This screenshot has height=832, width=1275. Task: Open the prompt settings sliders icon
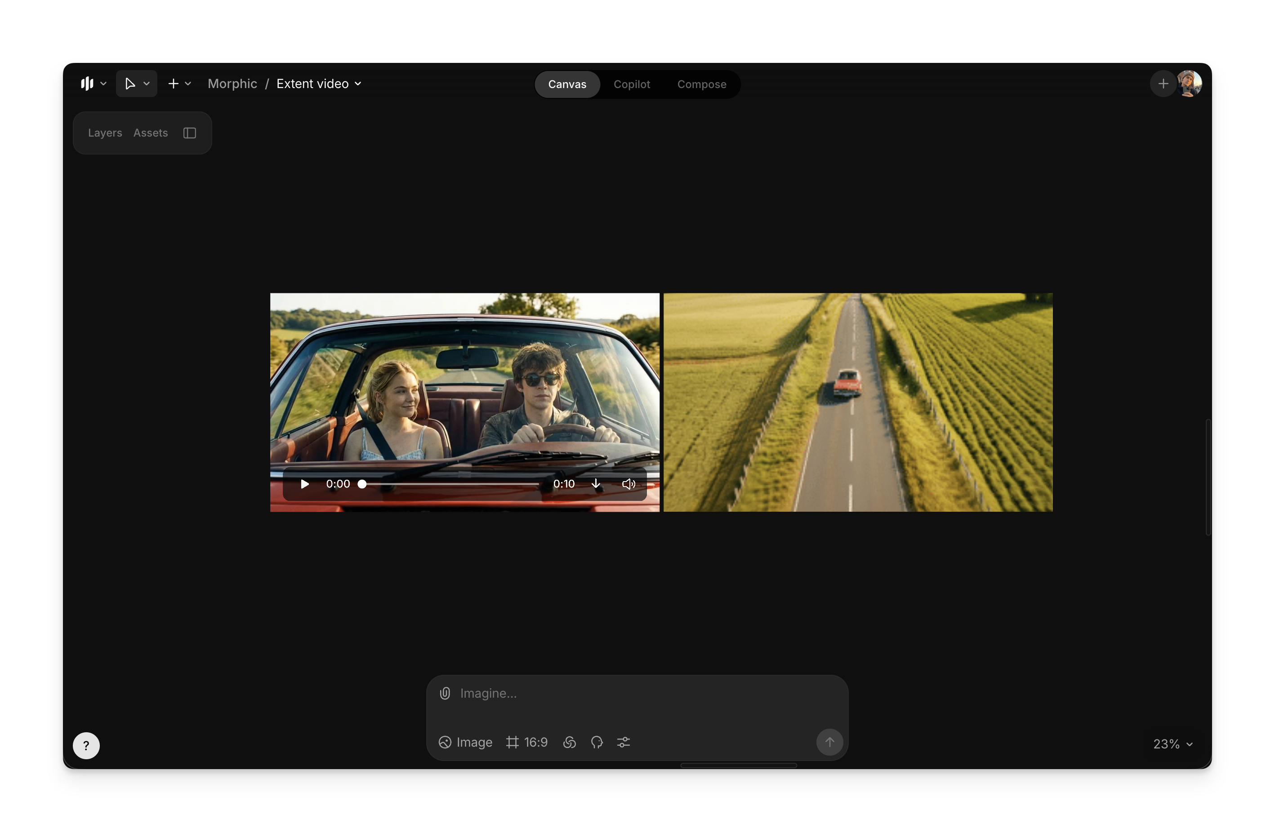pos(624,742)
